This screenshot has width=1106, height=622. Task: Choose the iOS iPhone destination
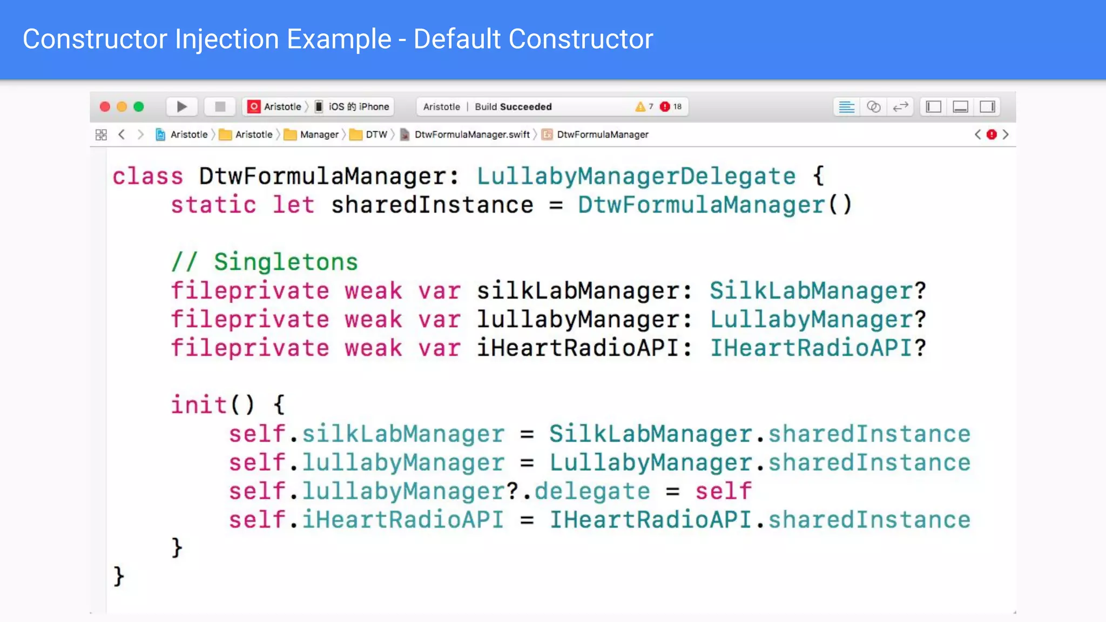click(358, 106)
